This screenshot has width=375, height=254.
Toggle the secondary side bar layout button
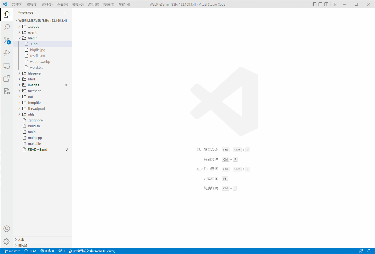[x=326, y=4]
